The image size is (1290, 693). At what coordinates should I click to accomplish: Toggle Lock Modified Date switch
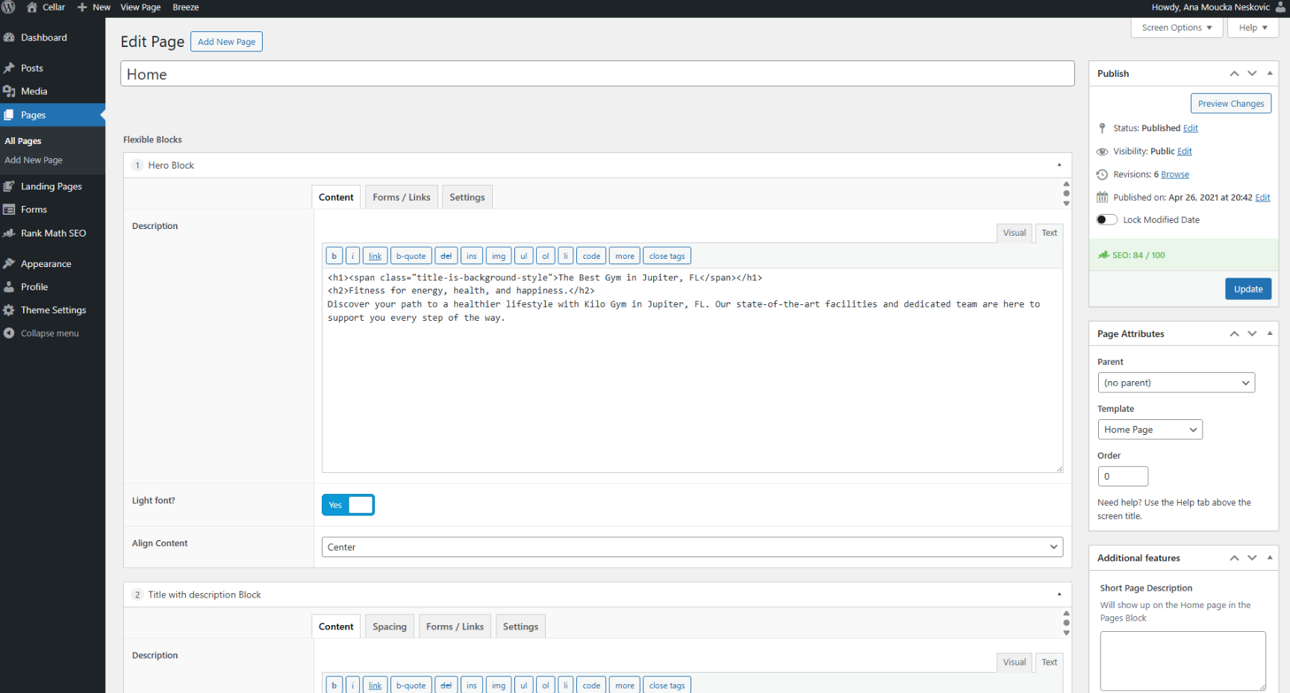tap(1106, 219)
